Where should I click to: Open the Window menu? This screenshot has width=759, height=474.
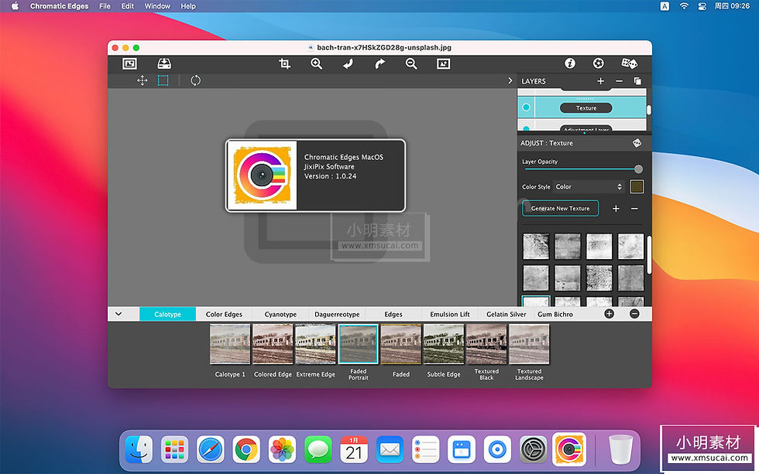[x=157, y=6]
